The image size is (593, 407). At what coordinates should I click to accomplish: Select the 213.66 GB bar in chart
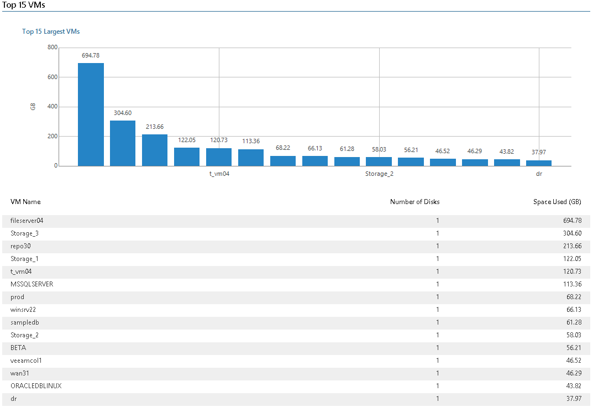pyautogui.click(x=155, y=150)
